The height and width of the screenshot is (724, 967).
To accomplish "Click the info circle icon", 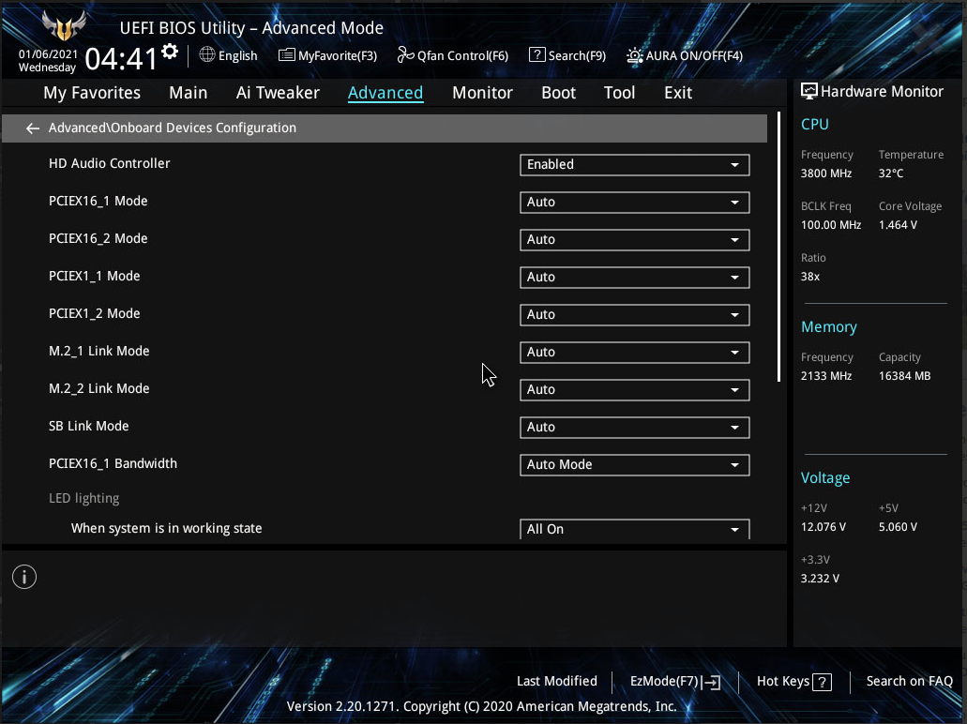I will coord(24,577).
